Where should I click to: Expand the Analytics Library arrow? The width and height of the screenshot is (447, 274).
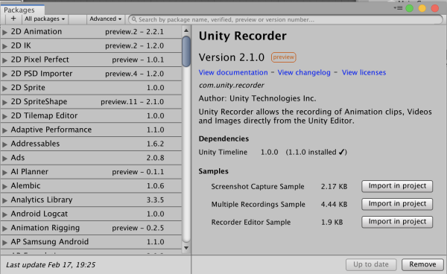[4, 200]
